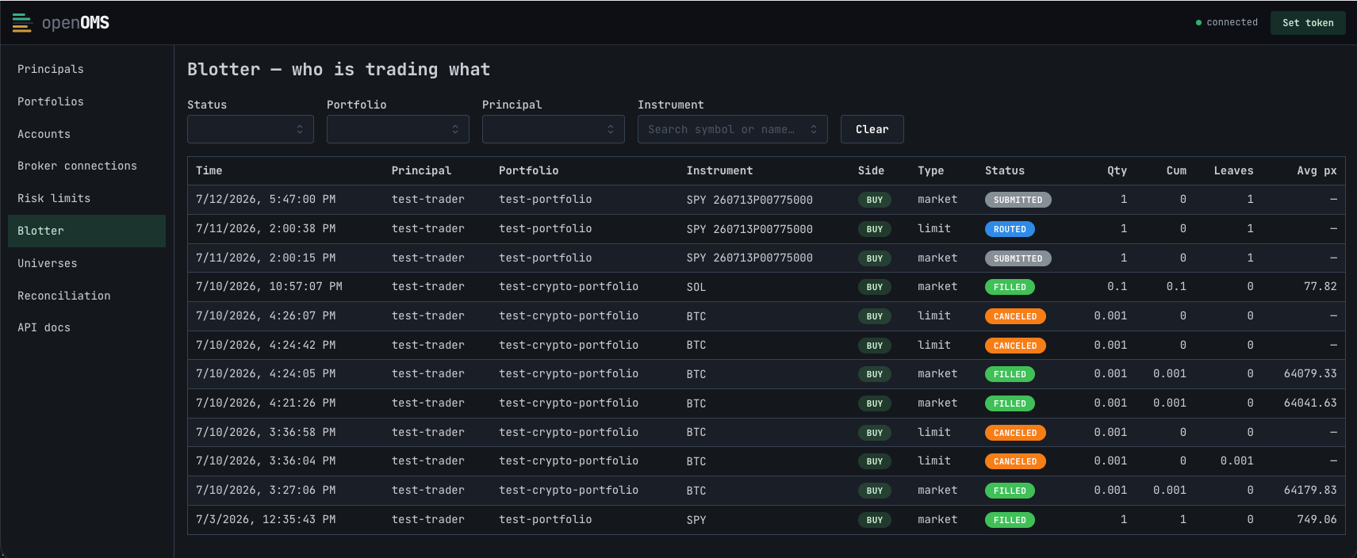The height and width of the screenshot is (558, 1357).
Task: Click the Leaves column header
Action: (x=1233, y=170)
